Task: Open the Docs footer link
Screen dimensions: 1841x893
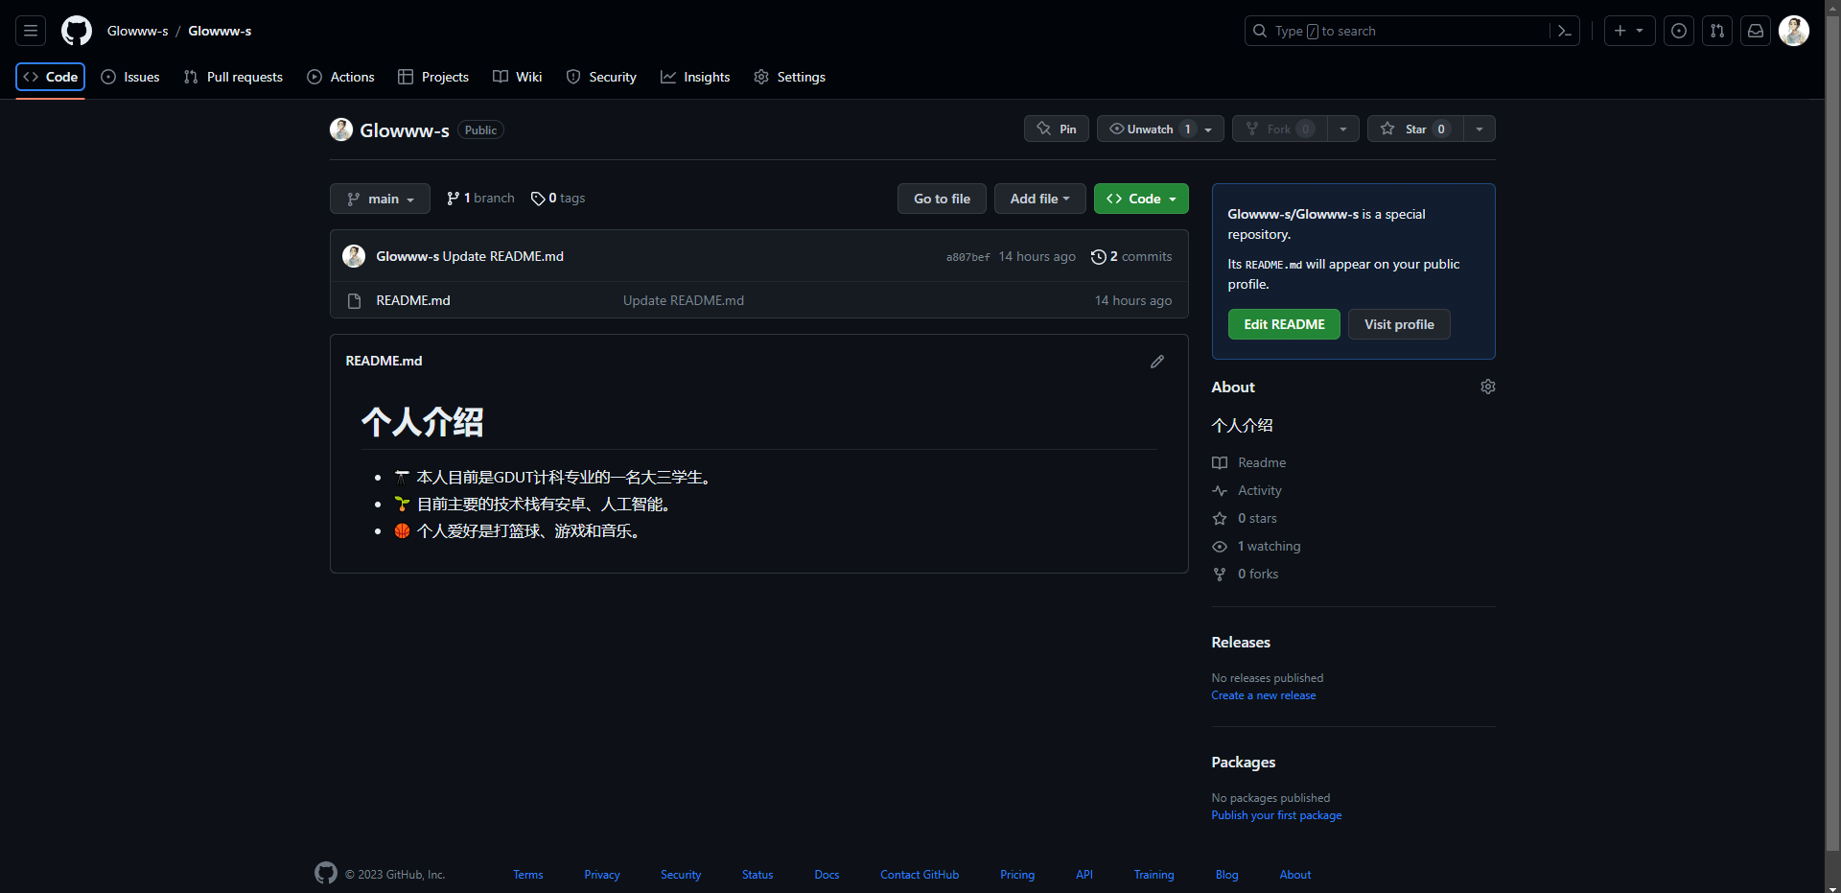Action: coord(827,875)
